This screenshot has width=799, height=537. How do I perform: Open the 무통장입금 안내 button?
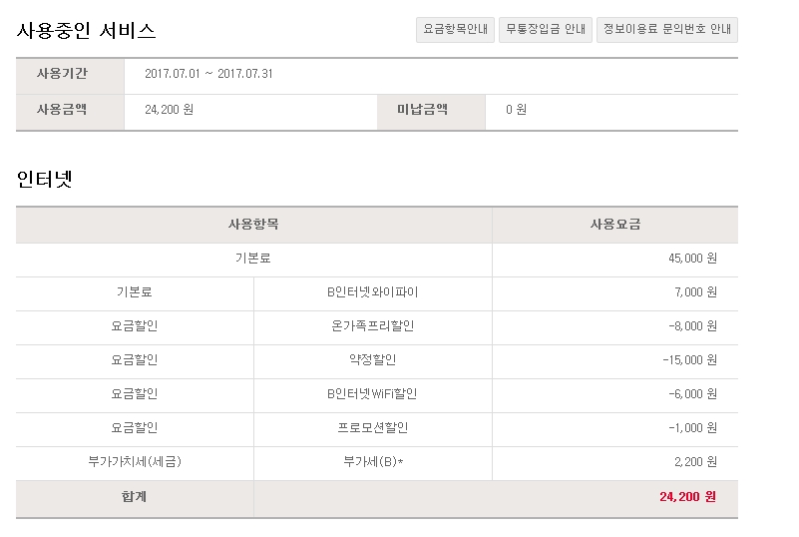[x=546, y=30]
